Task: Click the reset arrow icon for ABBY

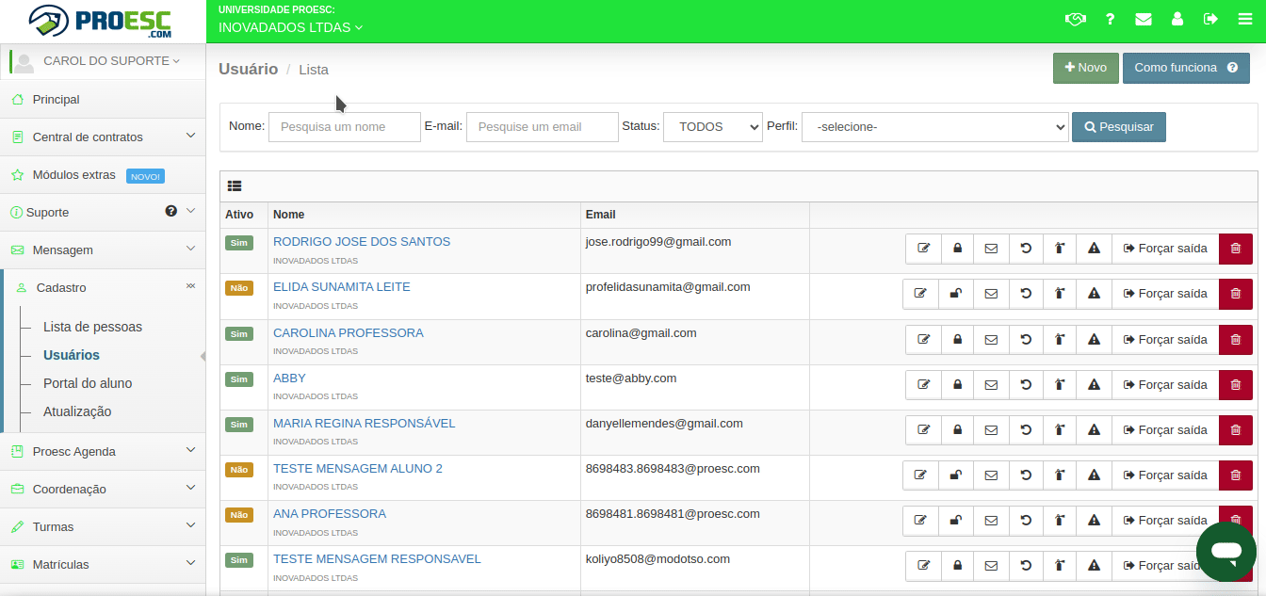Action: [1026, 385]
